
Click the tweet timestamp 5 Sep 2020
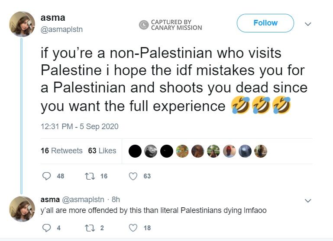(x=79, y=127)
